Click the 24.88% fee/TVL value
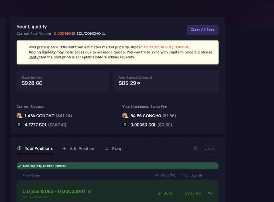 165,193
